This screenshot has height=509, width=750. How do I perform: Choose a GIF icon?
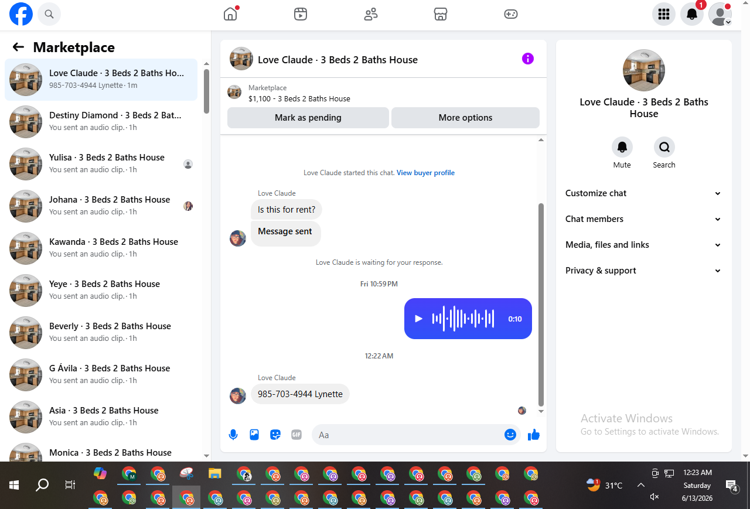[x=296, y=435]
